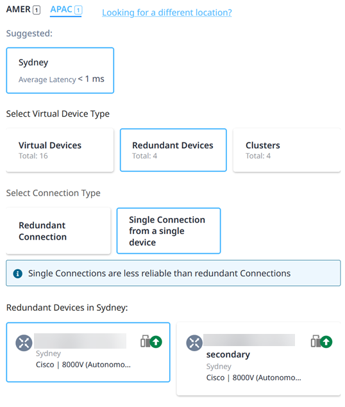Click green up-arrow status icon on first device
The height and width of the screenshot is (407, 345).
[x=156, y=342]
